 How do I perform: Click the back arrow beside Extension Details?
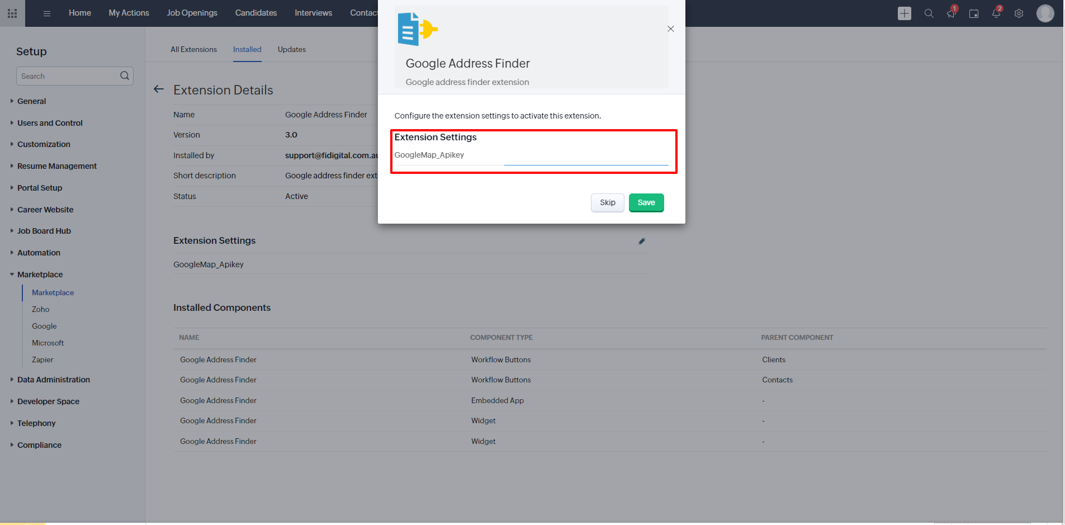coord(159,89)
